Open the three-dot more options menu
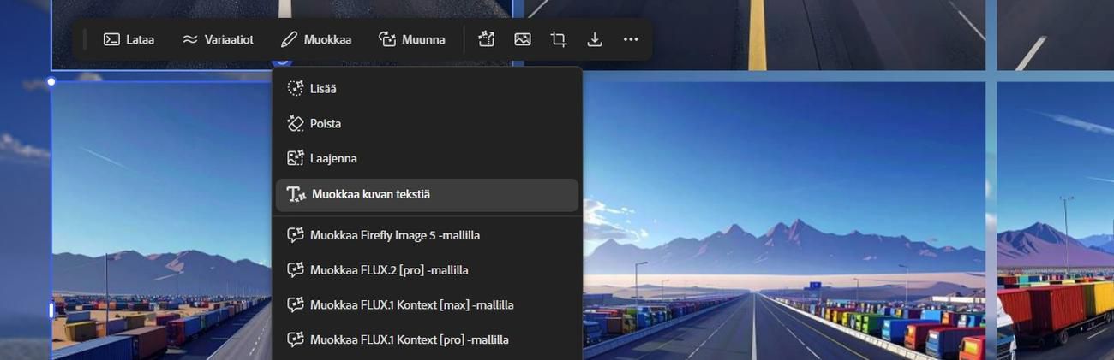Screen dimensions: 1114x360 pos(631,39)
